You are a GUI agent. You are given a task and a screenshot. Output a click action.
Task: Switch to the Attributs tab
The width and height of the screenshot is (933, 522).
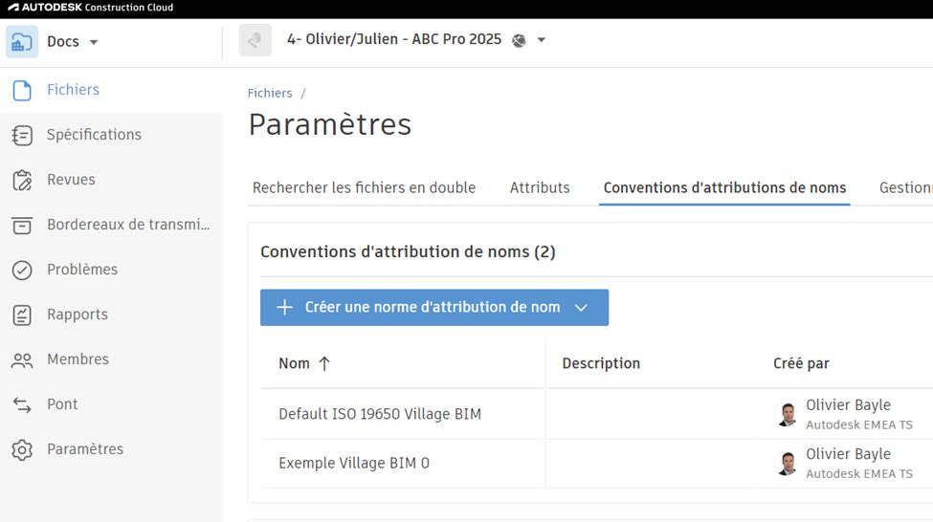[x=540, y=188]
